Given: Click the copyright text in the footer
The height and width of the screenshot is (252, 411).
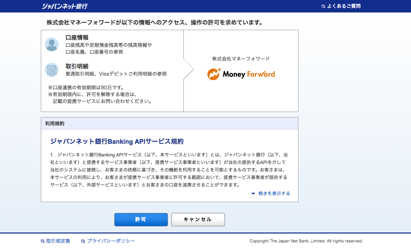Looking at the screenshot, I should (x=306, y=241).
